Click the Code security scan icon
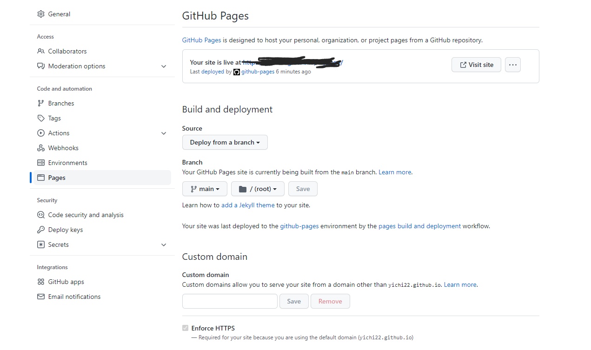Image resolution: width=591 pixels, height=350 pixels. pyautogui.click(x=41, y=215)
